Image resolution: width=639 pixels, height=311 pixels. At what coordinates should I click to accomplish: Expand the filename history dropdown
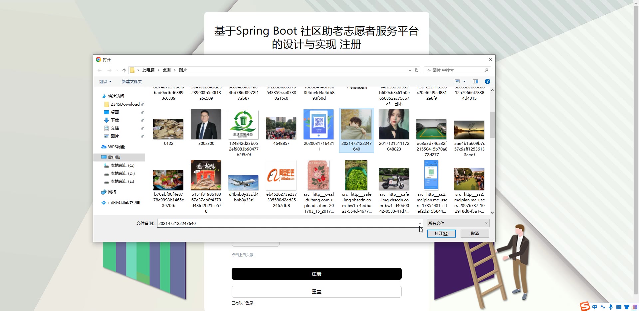[x=420, y=223]
